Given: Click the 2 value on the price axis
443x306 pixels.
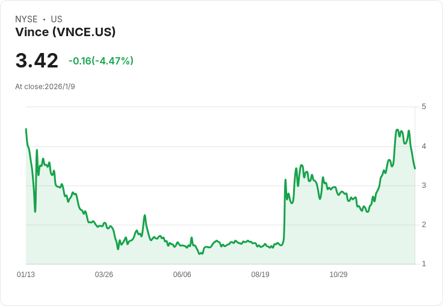Looking at the screenshot, I should coord(424,224).
